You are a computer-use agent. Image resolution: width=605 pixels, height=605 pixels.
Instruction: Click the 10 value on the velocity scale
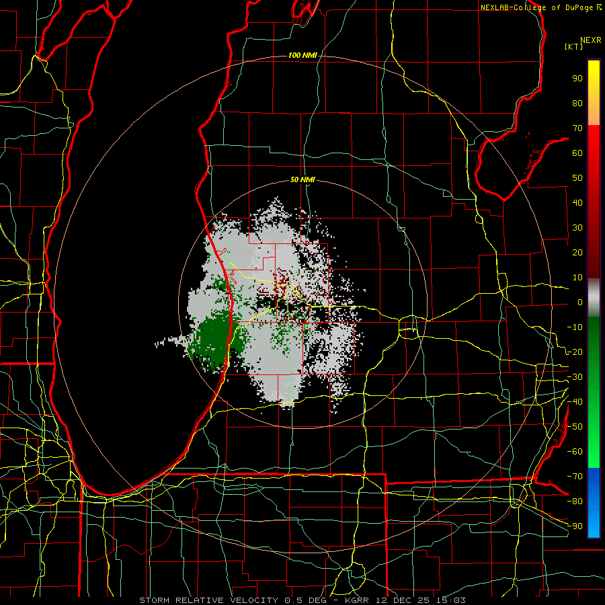click(x=577, y=278)
